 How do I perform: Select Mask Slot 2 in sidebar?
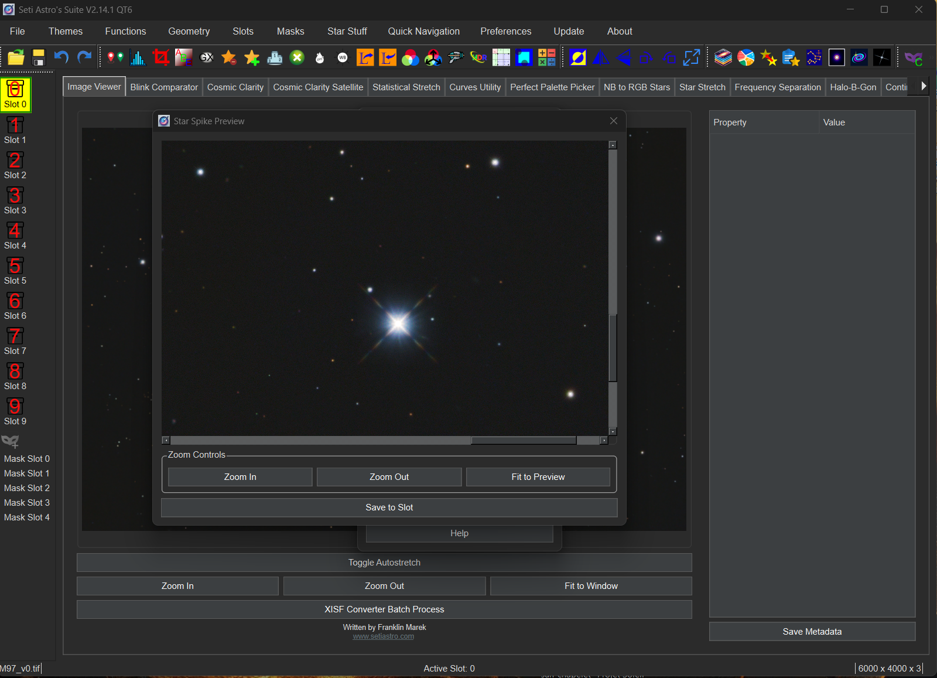[x=27, y=488]
